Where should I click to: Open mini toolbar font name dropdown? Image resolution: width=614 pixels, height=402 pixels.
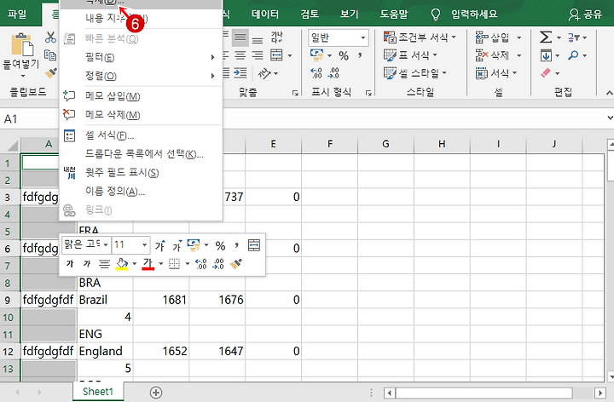pyautogui.click(x=106, y=245)
